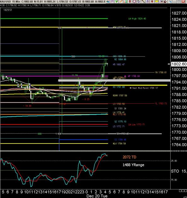
Task: Click the current price marker 1802.60
Action: (x=179, y=64)
